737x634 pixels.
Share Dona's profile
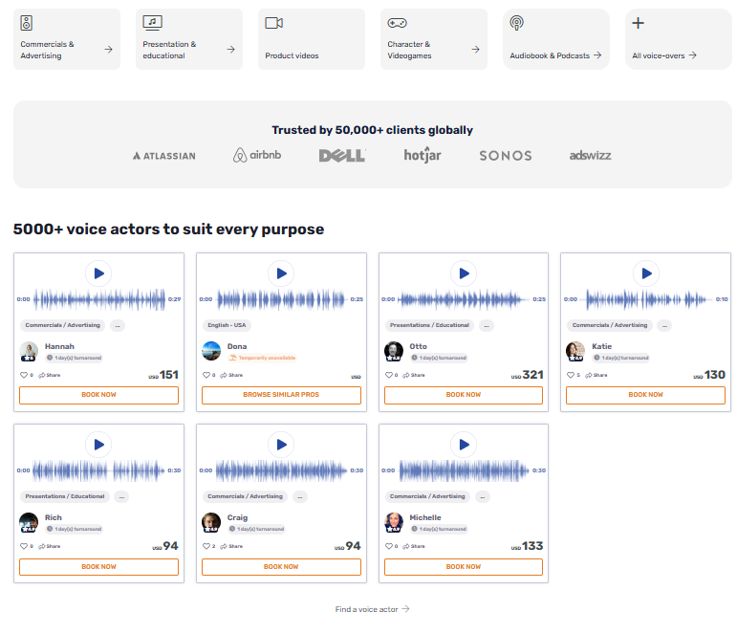coord(231,375)
